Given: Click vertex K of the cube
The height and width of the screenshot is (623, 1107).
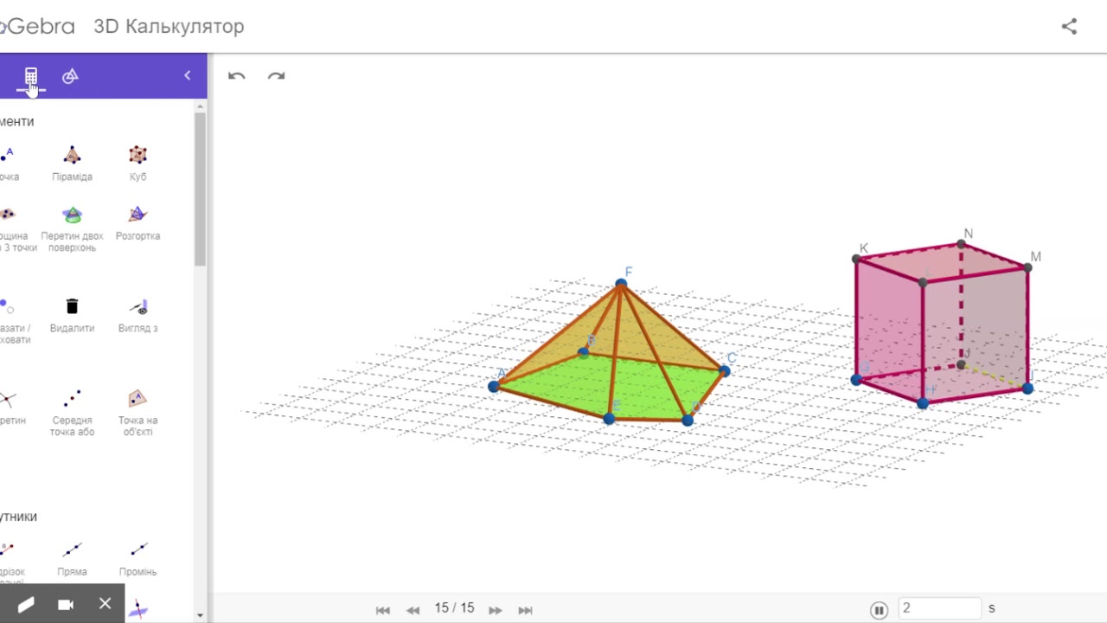Looking at the screenshot, I should click(x=857, y=258).
